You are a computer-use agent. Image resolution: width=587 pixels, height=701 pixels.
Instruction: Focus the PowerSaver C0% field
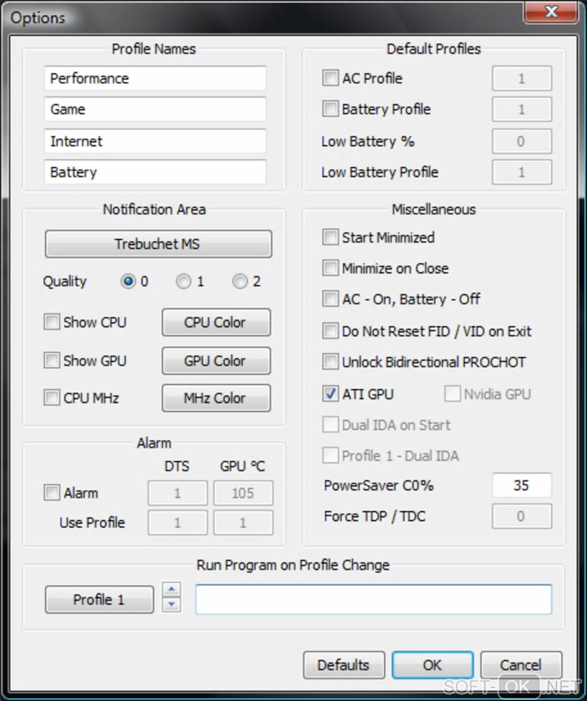[521, 485]
